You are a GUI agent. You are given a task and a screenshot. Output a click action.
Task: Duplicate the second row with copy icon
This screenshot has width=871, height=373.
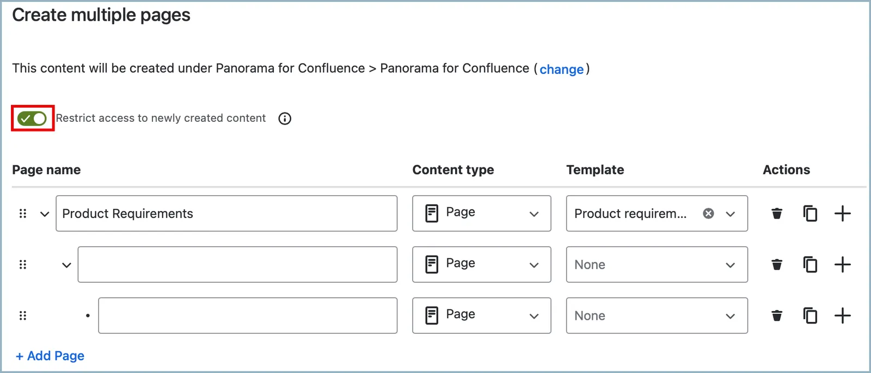(x=810, y=265)
